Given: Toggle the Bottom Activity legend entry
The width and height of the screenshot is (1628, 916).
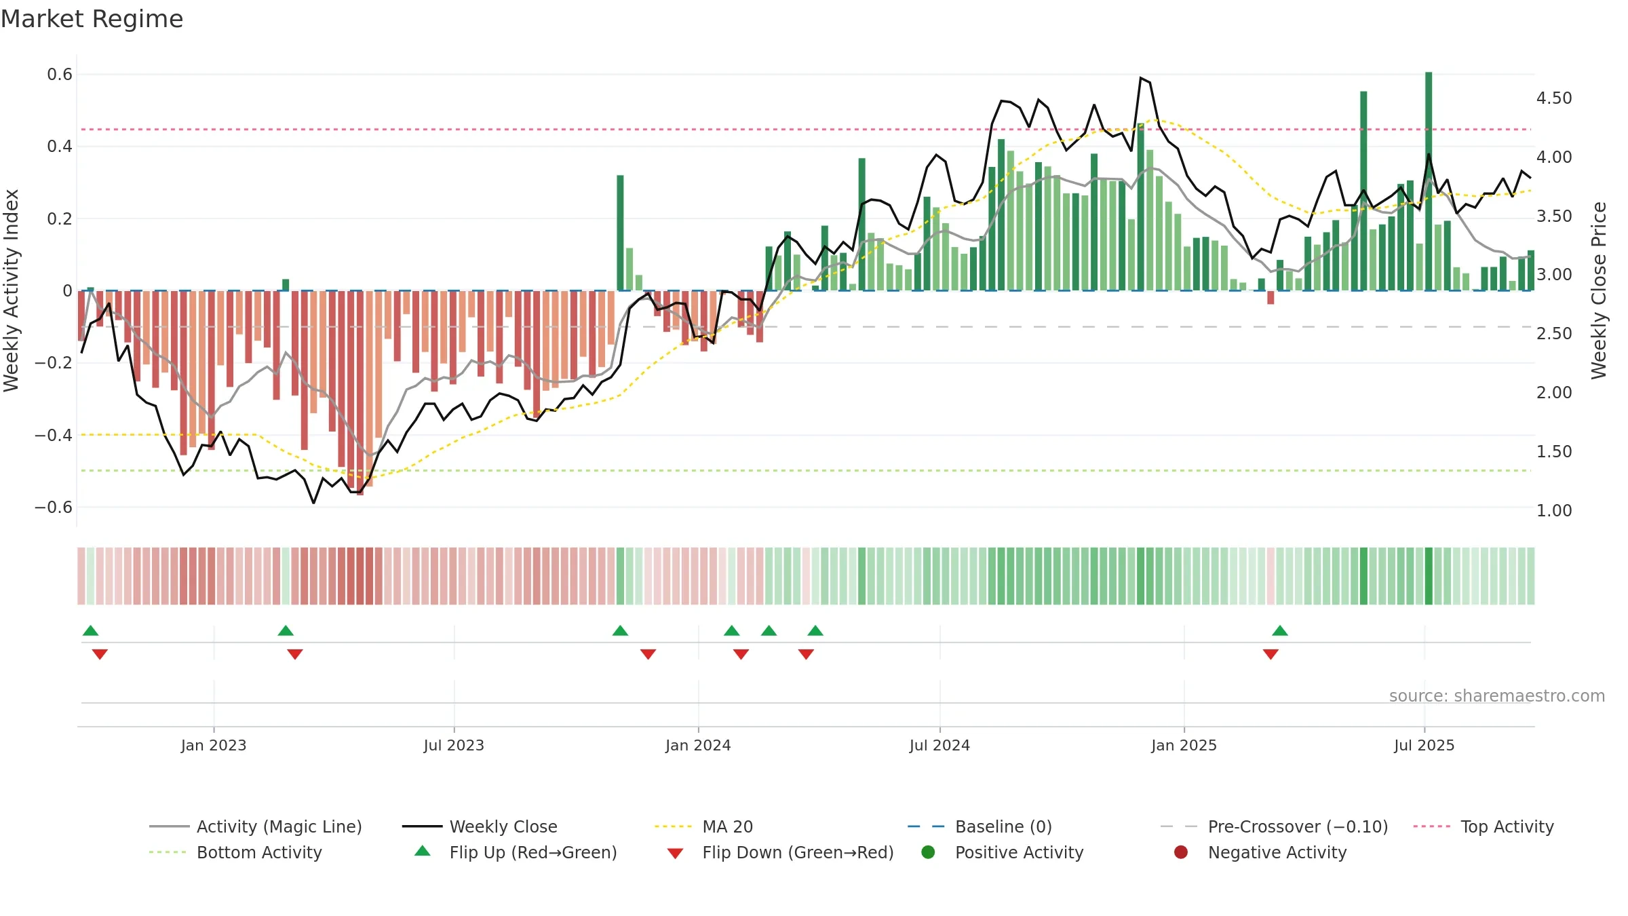Looking at the screenshot, I should click(235, 852).
